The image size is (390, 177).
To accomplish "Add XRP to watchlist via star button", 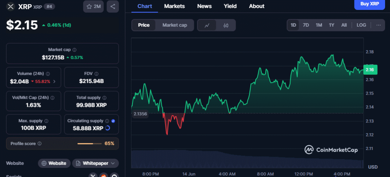I will (x=94, y=6).
